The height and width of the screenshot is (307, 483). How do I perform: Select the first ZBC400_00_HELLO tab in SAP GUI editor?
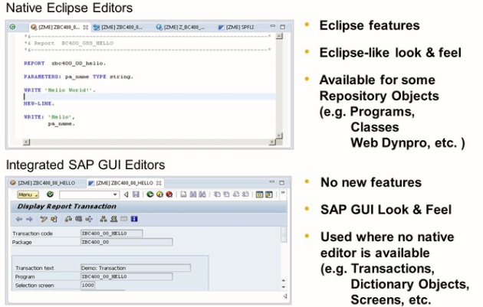coord(42,183)
